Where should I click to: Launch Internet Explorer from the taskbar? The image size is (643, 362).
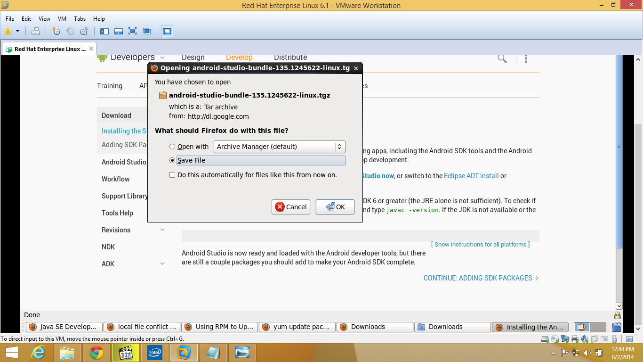(39, 353)
